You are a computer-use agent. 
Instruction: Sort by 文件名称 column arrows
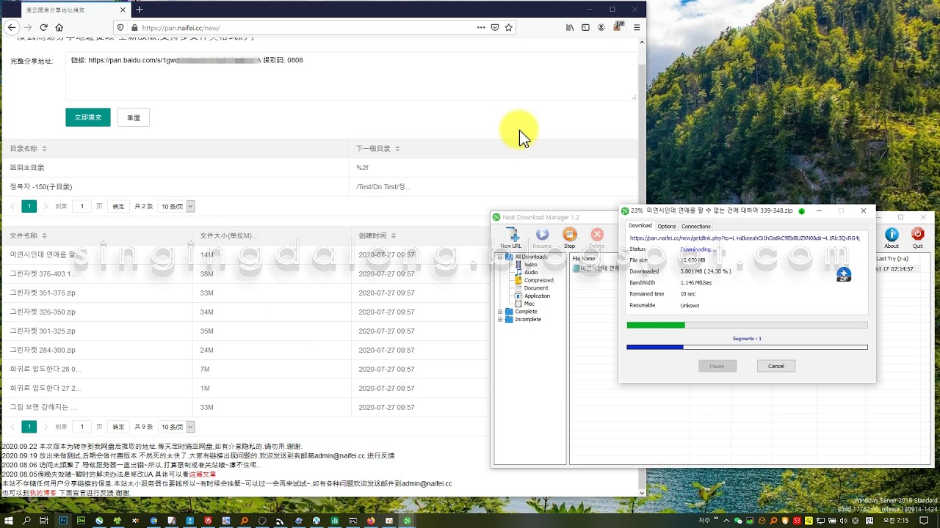click(x=44, y=236)
